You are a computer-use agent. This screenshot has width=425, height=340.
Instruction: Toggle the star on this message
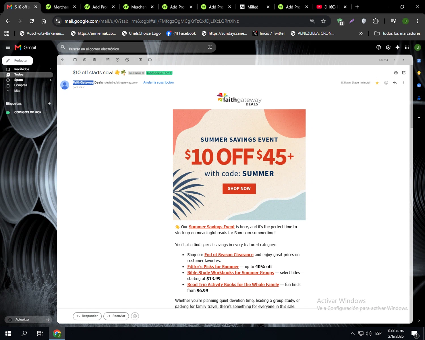tap(377, 83)
